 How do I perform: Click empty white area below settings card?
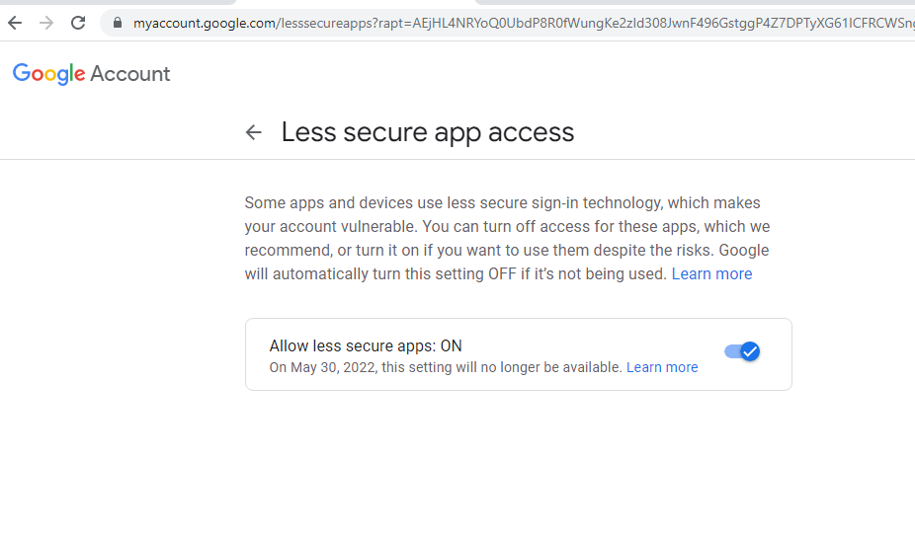[518, 461]
